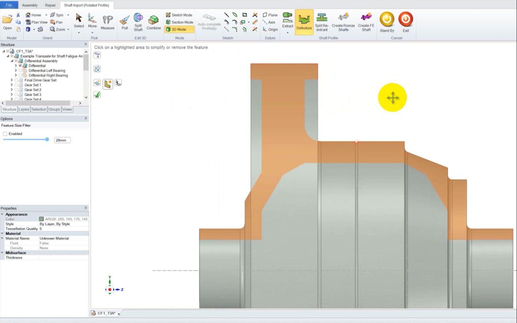Choose the Move tool

tap(92, 21)
